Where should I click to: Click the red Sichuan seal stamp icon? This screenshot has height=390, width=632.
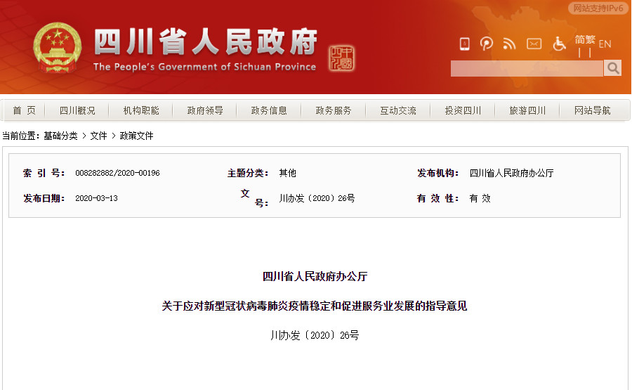click(x=341, y=58)
